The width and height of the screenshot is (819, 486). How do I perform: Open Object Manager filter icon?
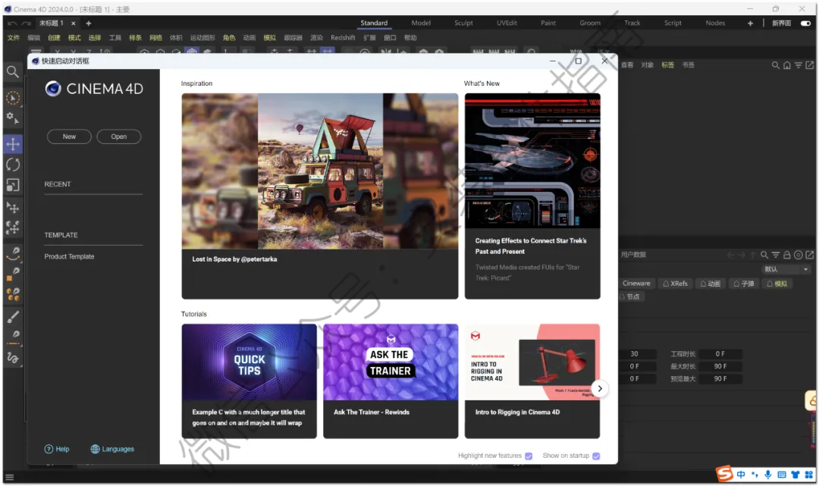pos(798,65)
